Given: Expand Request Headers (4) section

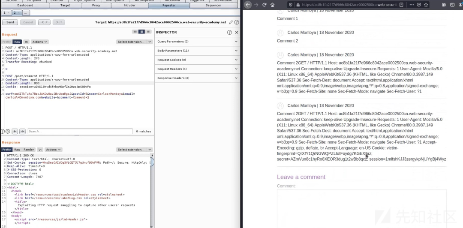Looking at the screenshot, I should [x=197, y=69].
